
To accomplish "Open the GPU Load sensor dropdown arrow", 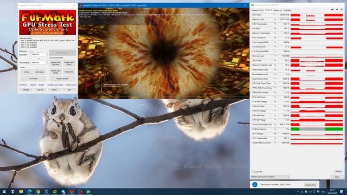I will click(x=275, y=61).
